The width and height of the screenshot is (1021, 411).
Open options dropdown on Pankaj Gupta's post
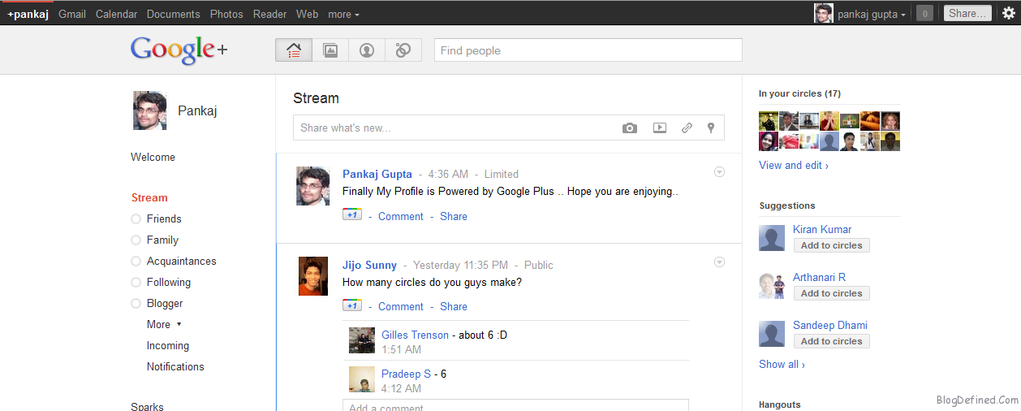pos(719,172)
